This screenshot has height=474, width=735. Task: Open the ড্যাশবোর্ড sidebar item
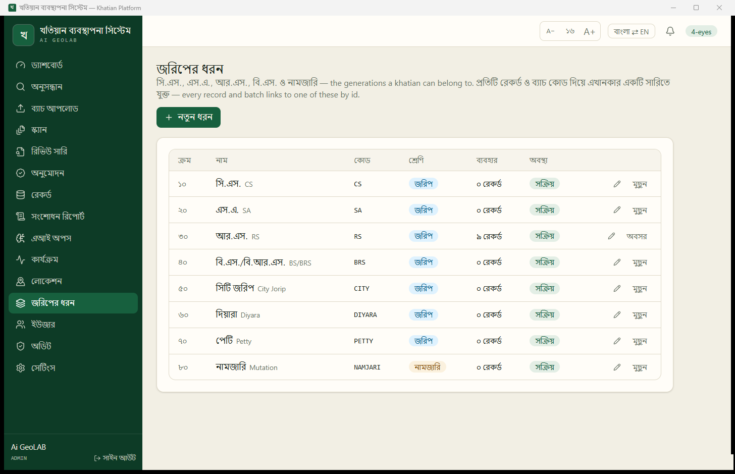[x=73, y=65]
